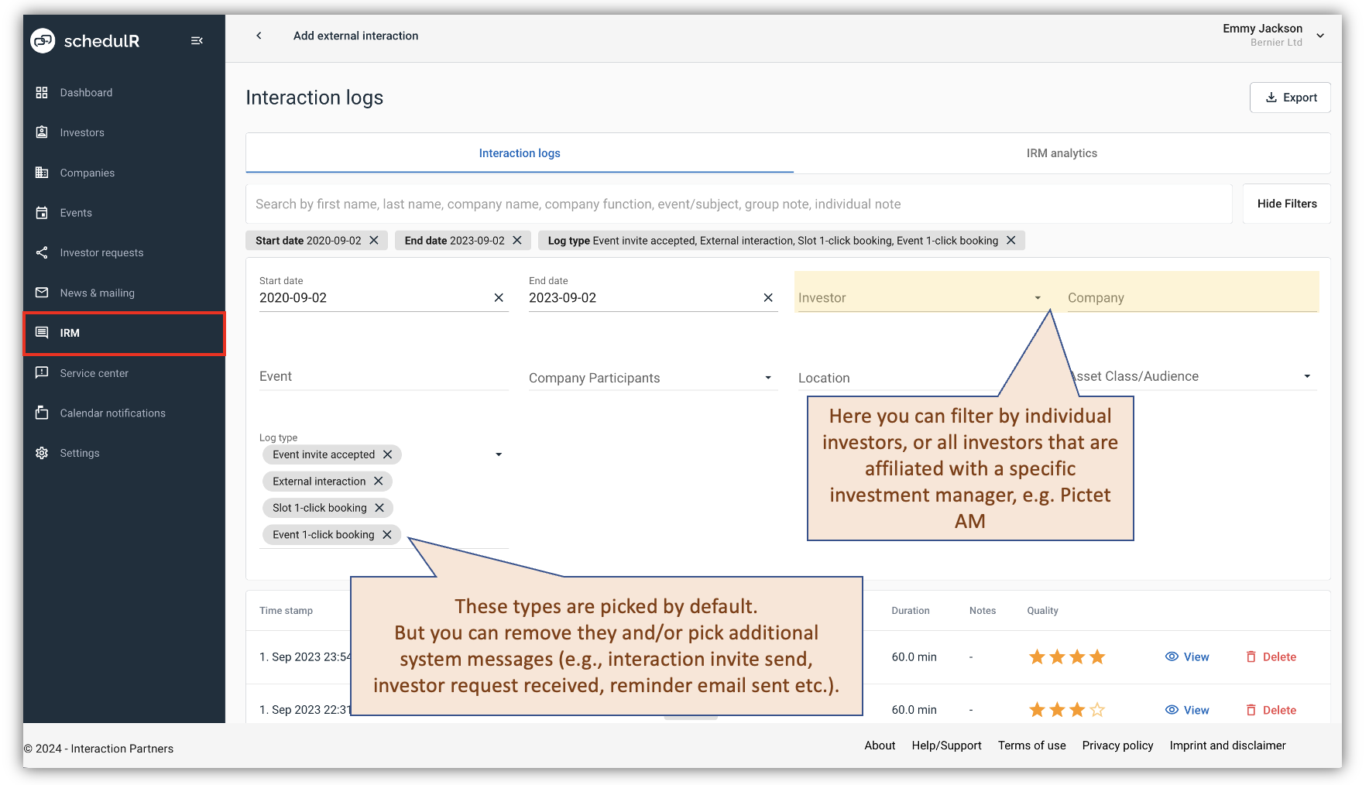Switch to the IRM analytics tab
1369x785 pixels.
[1062, 153]
